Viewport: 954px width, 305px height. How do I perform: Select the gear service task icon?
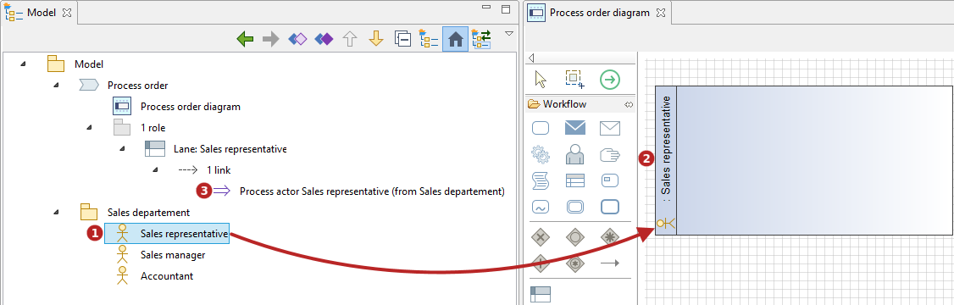tap(541, 155)
